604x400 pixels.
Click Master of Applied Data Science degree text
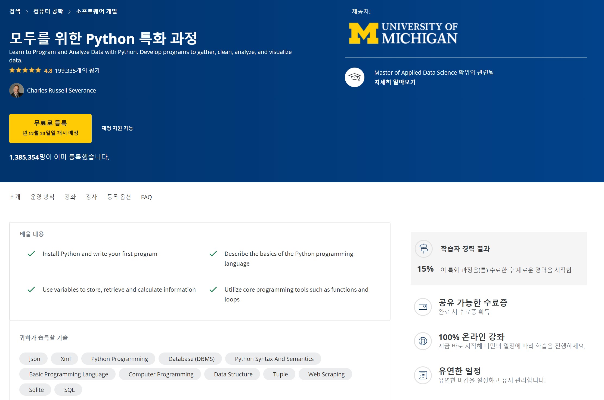click(434, 72)
